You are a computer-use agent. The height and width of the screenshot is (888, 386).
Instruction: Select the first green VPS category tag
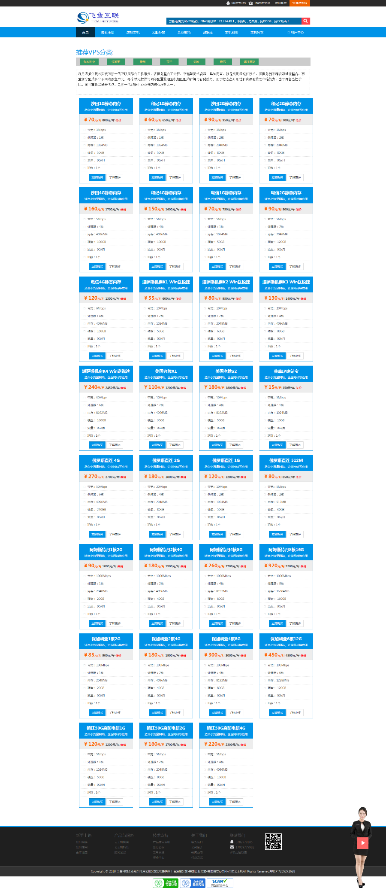click(89, 61)
